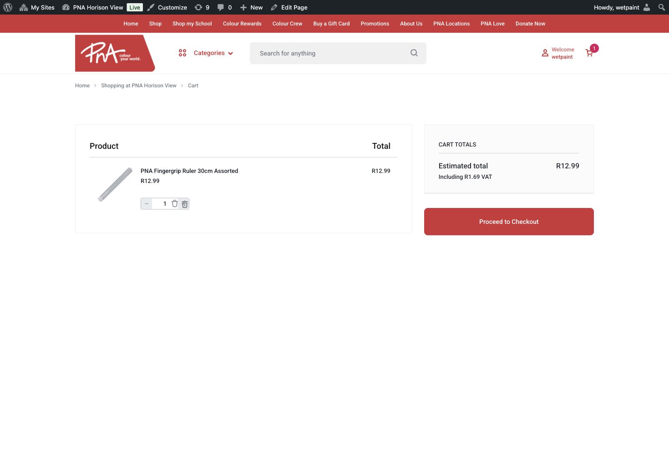Open Shop my School page
Viewport: 669px width, 466px height.
point(192,24)
